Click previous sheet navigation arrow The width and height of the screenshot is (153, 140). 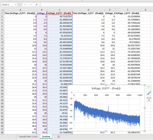pyautogui.click(x=5, y=137)
